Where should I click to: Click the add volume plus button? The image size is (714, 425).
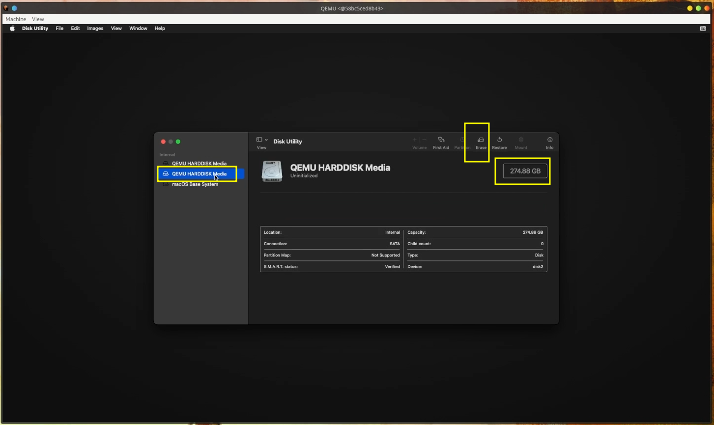tap(415, 140)
